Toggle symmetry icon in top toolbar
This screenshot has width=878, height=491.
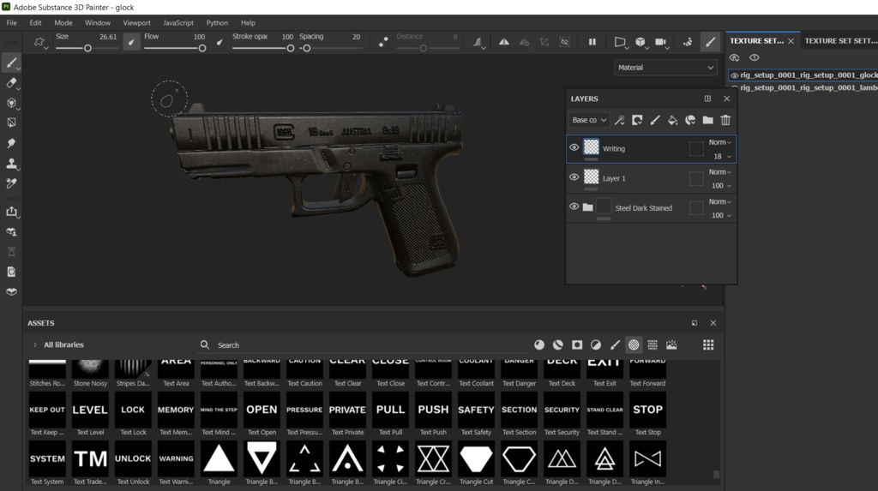pos(504,42)
